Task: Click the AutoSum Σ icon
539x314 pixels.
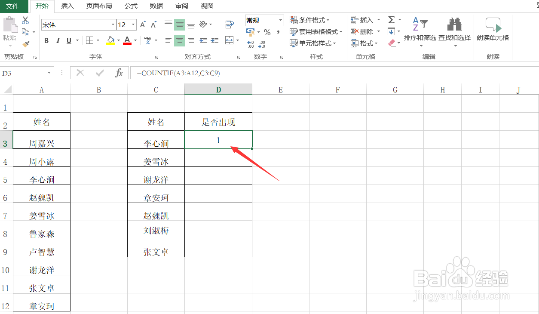Action: coord(392,19)
